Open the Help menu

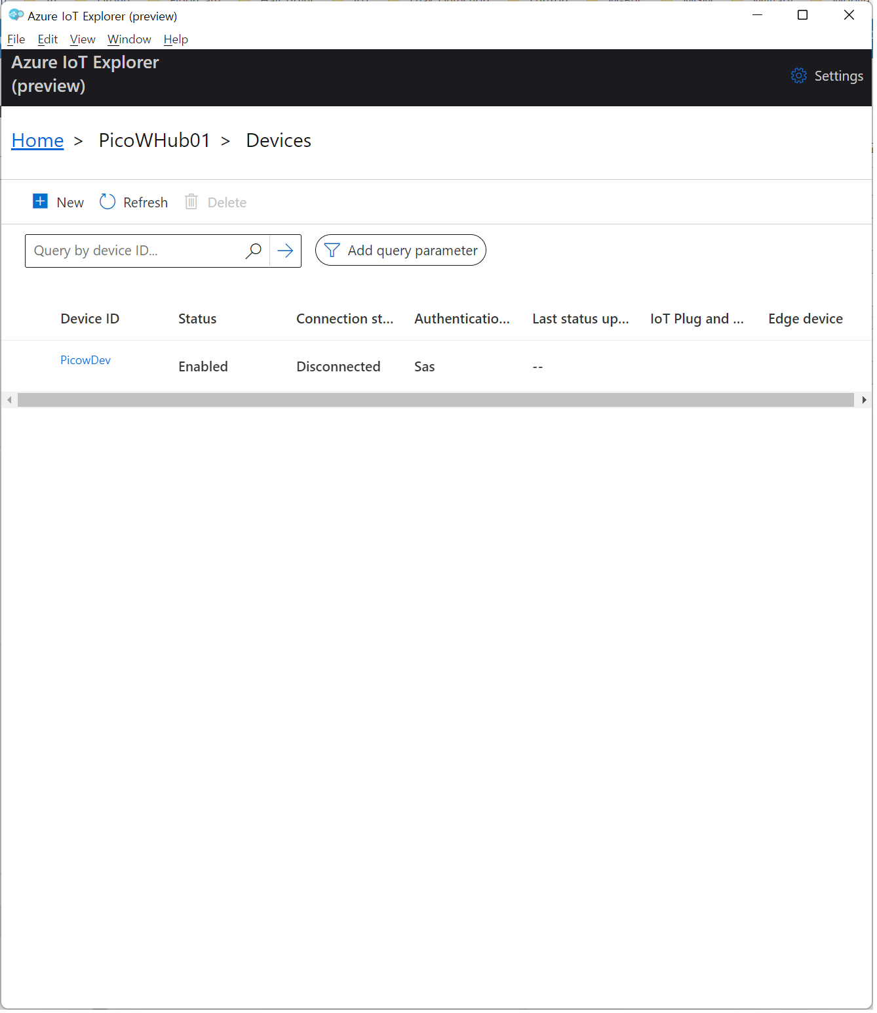click(x=176, y=39)
